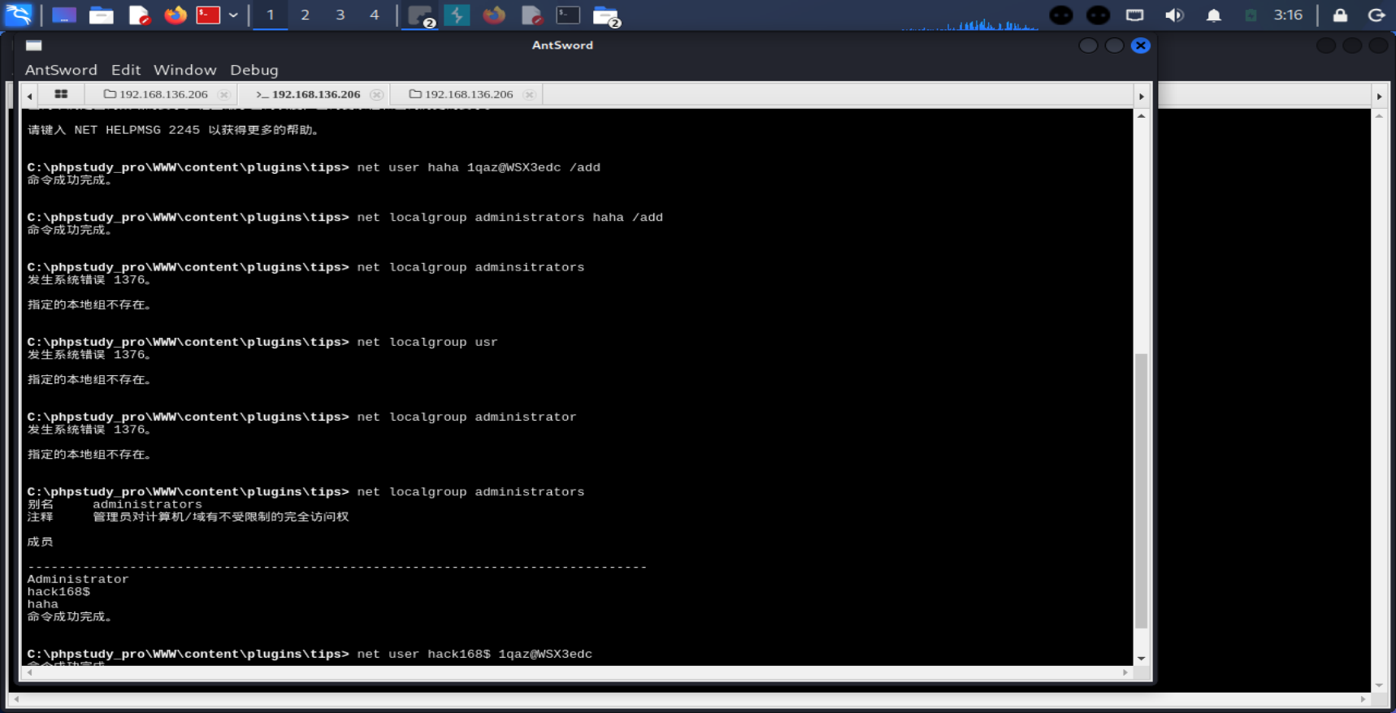Click the 3:16 clock
Screen dimensions: 1396x713
(x=1288, y=15)
